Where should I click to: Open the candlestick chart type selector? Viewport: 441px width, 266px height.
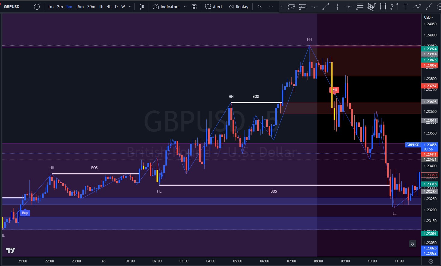(142, 7)
